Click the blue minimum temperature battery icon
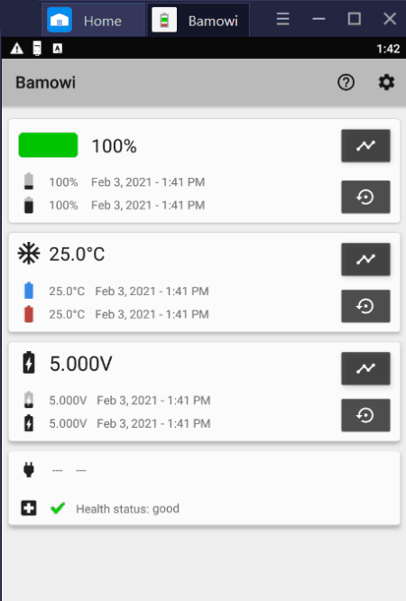406x601 pixels. click(x=29, y=291)
